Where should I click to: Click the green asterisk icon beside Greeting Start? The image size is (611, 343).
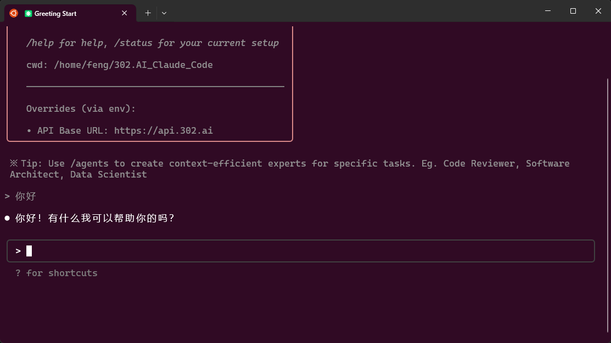[x=29, y=14]
